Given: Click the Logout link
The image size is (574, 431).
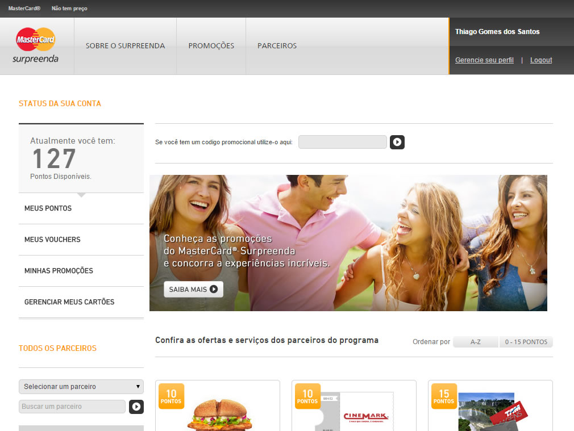Looking at the screenshot, I should 541,60.
